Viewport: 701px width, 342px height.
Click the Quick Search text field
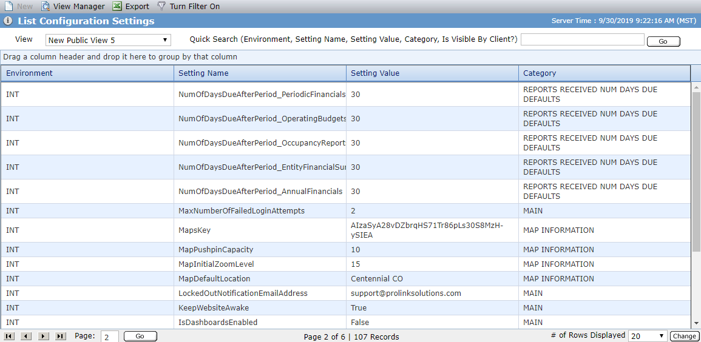tap(583, 39)
